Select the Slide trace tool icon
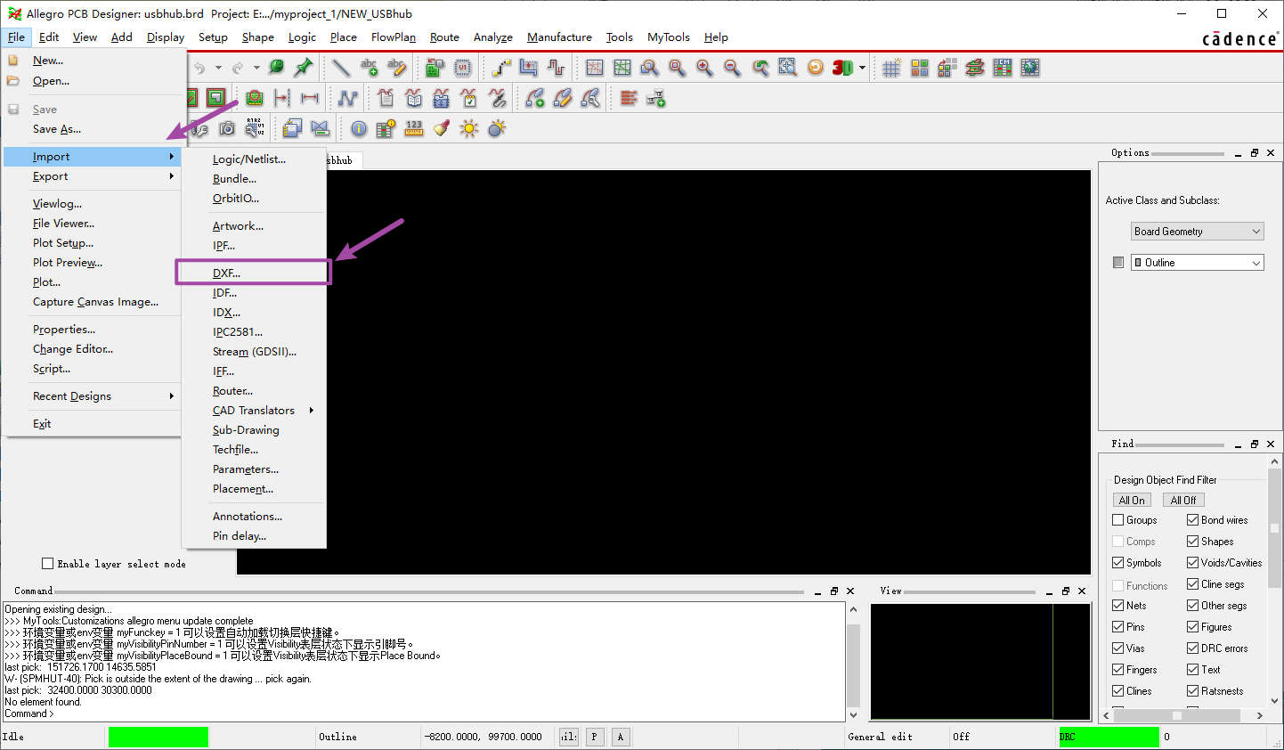The image size is (1284, 750). point(529,68)
